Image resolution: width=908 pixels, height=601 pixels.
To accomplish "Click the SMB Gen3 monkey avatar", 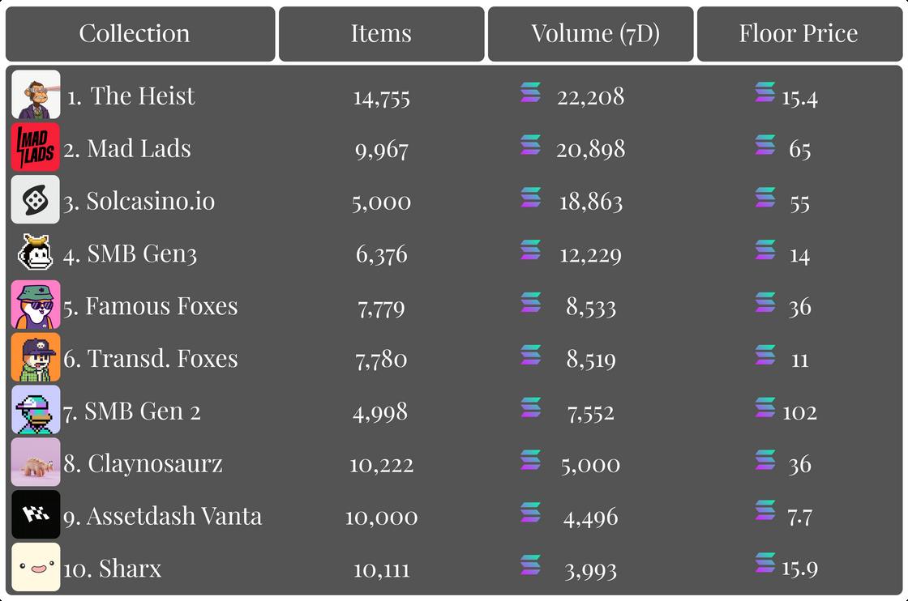I will pos(36,252).
